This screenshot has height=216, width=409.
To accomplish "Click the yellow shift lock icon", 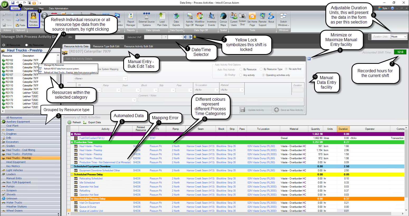I will click(x=195, y=37).
